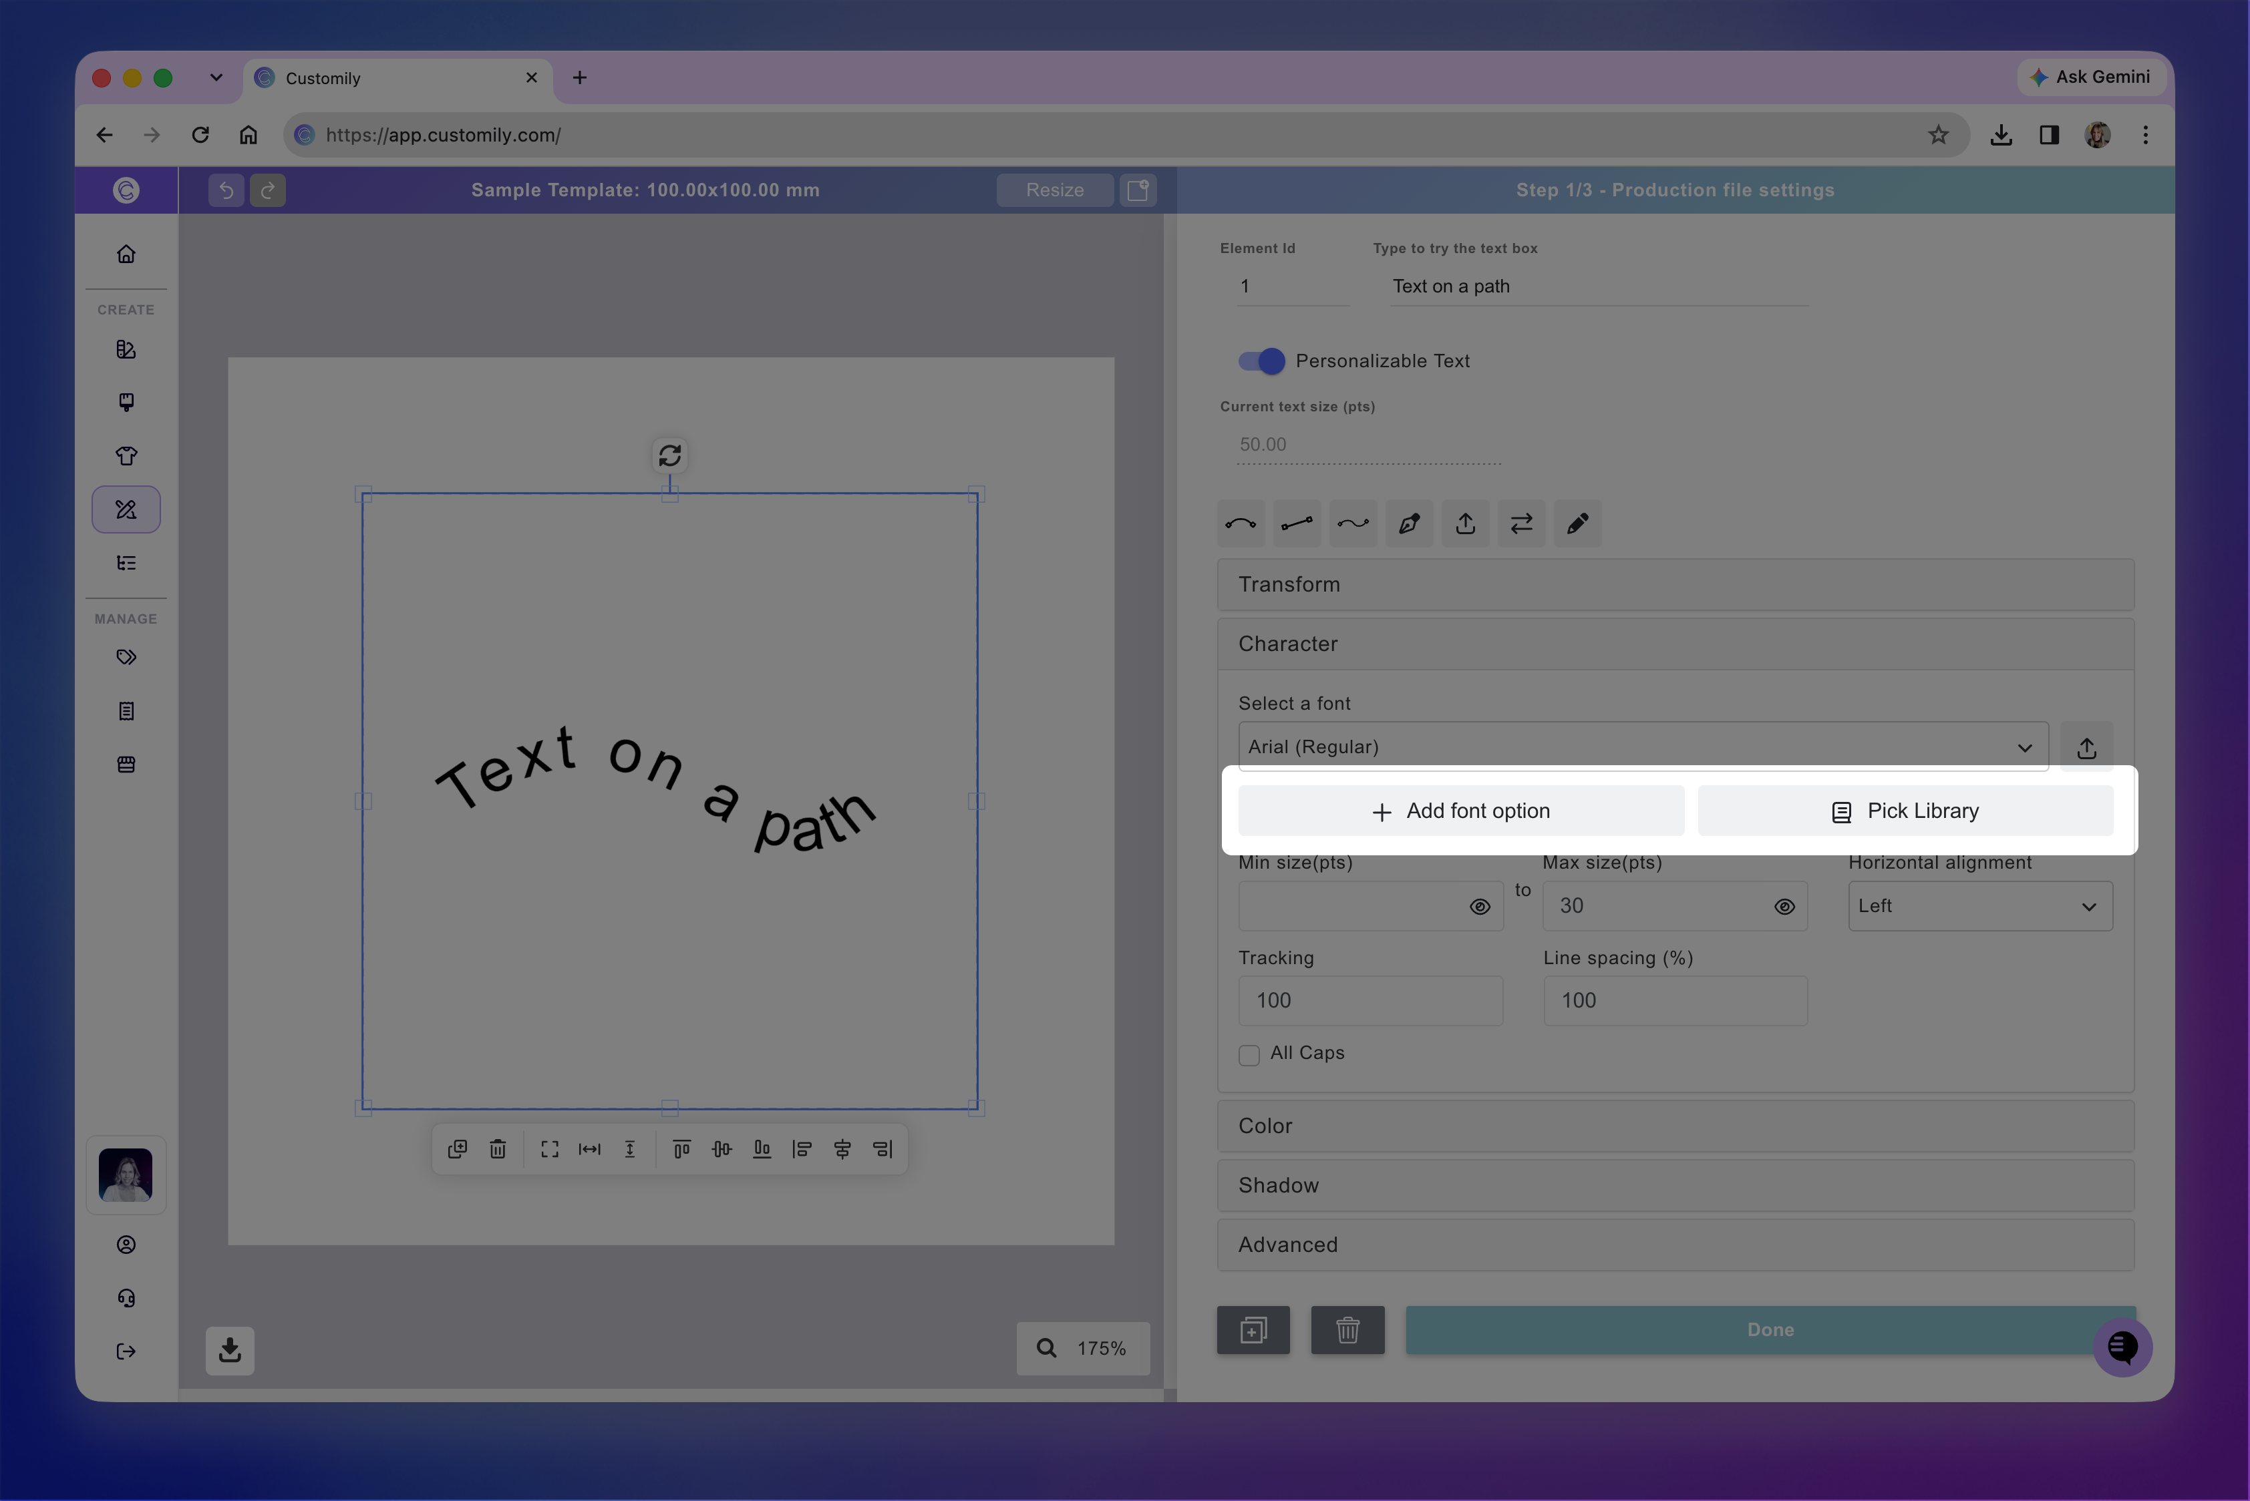The image size is (2250, 1501).
Task: Align element to bottom edge
Action: point(762,1148)
